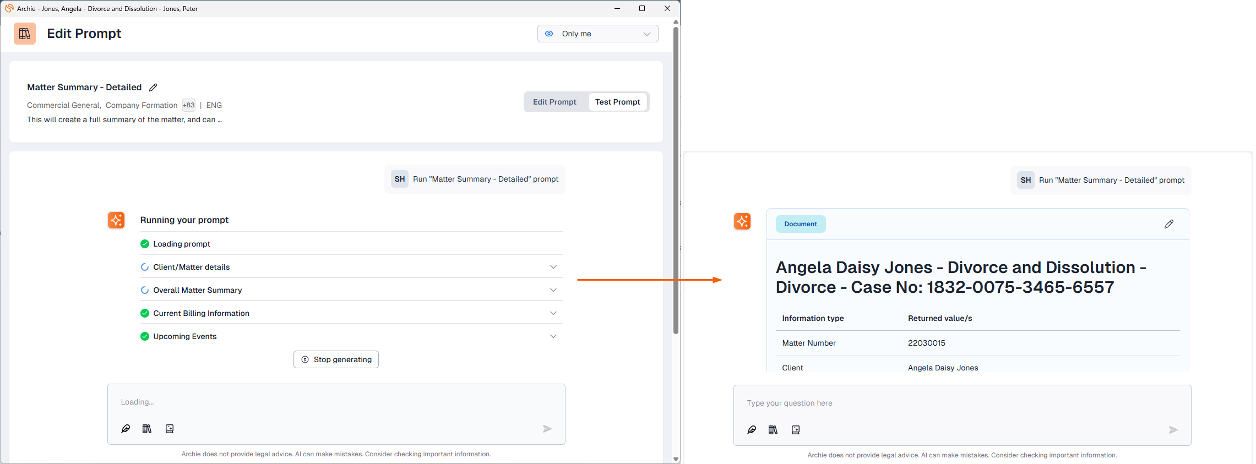Click the blue Document tag label
This screenshot has width=1256, height=464.
[x=800, y=224]
